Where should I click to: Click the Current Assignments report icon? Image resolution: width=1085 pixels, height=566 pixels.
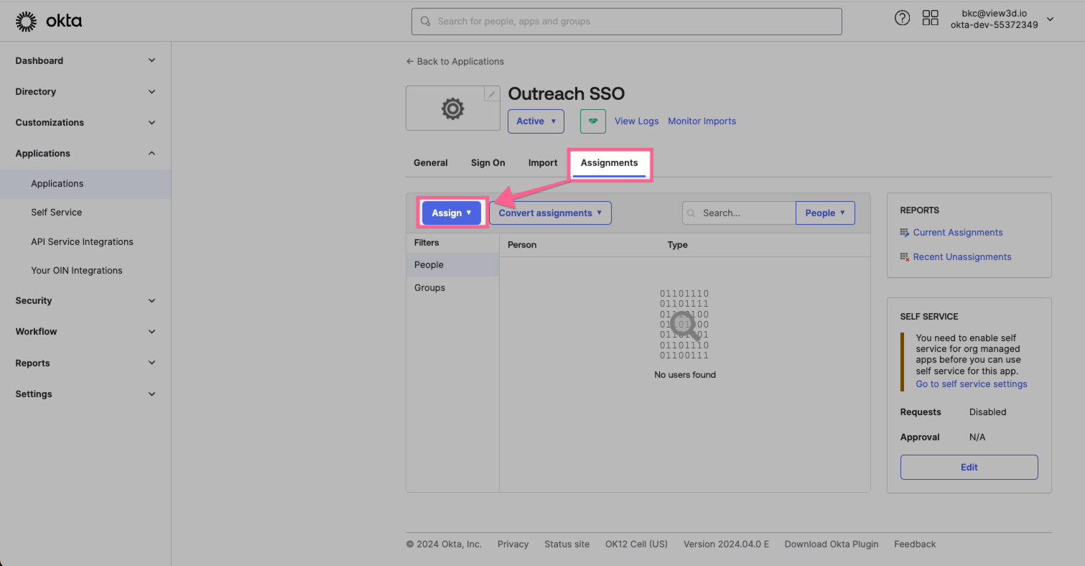click(905, 233)
